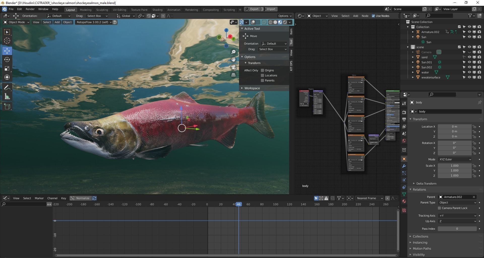This screenshot has width=484, height=258.
Task: Activate the Rotate tool
Action: 7,60
